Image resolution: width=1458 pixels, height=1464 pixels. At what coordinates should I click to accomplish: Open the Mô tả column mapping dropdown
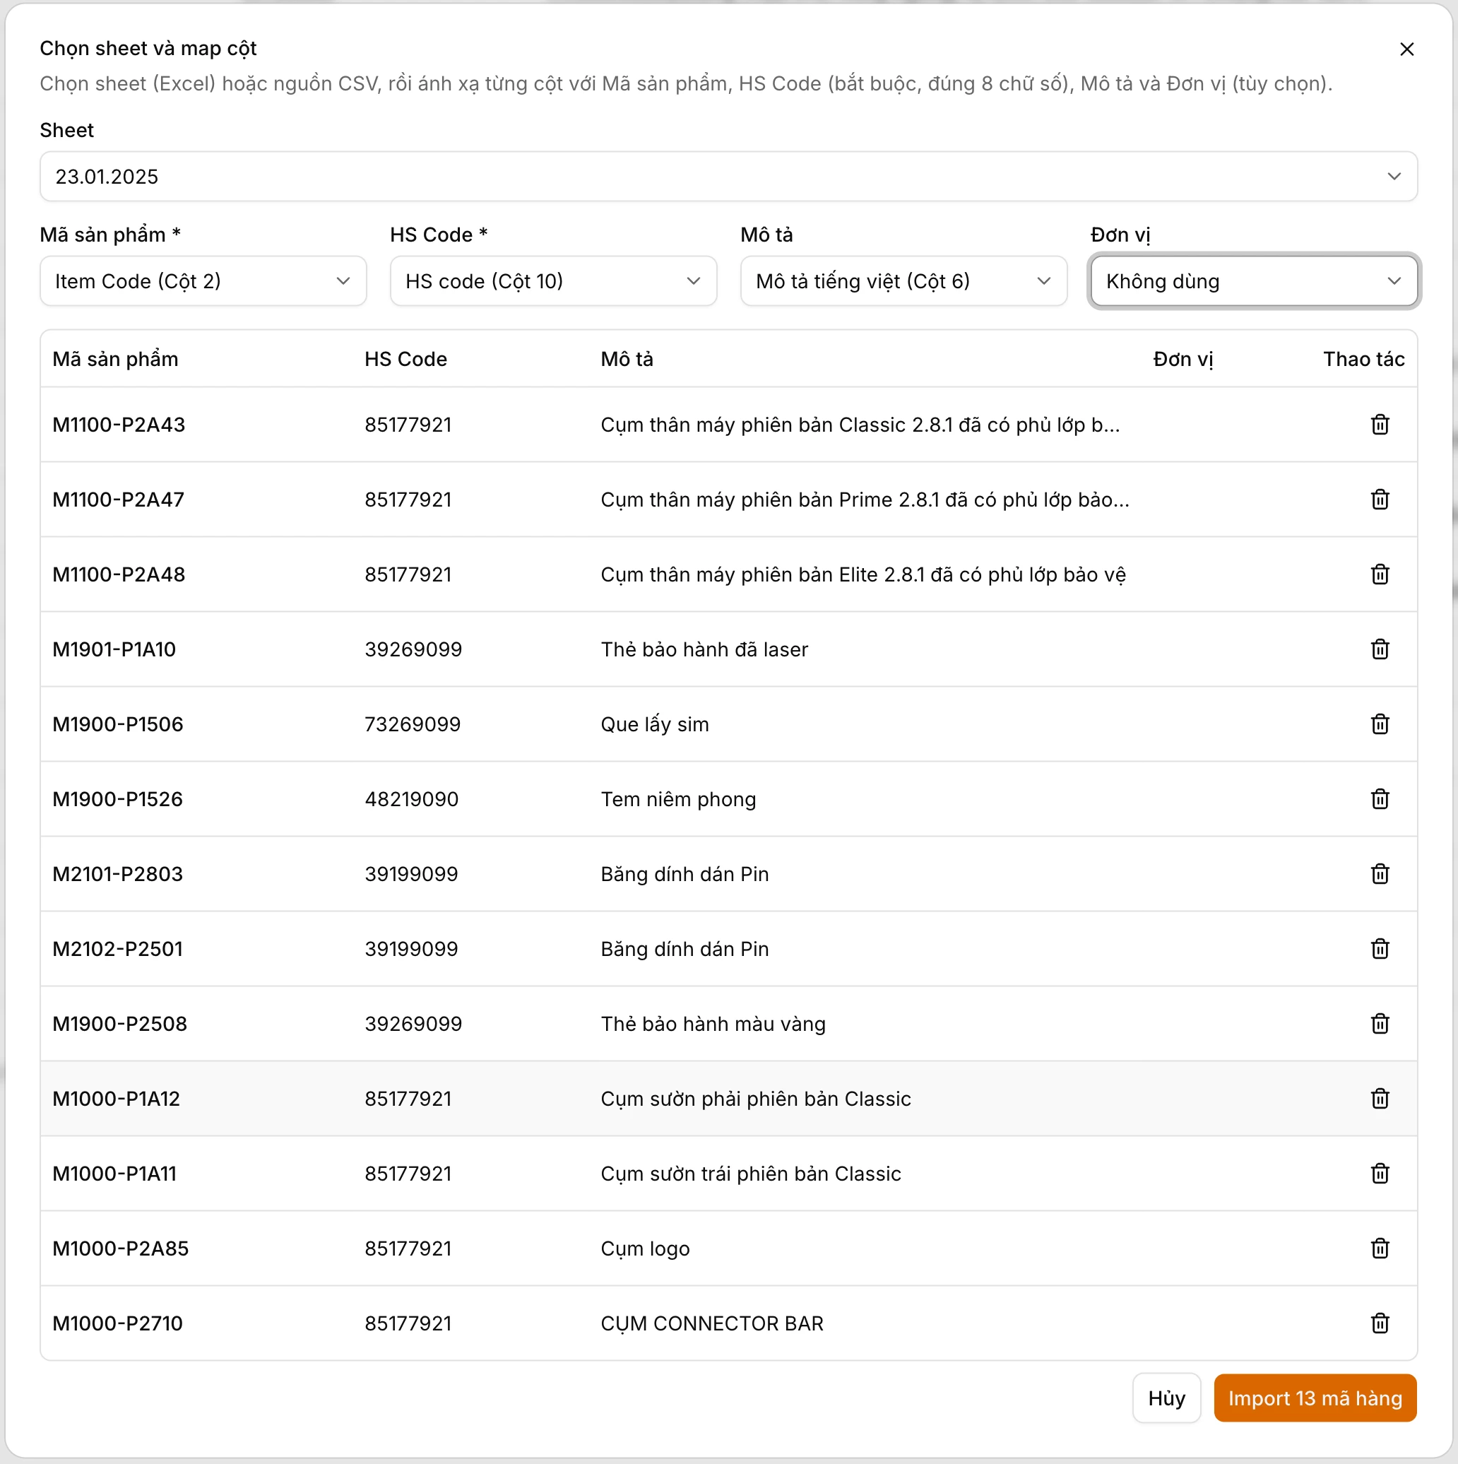[903, 281]
